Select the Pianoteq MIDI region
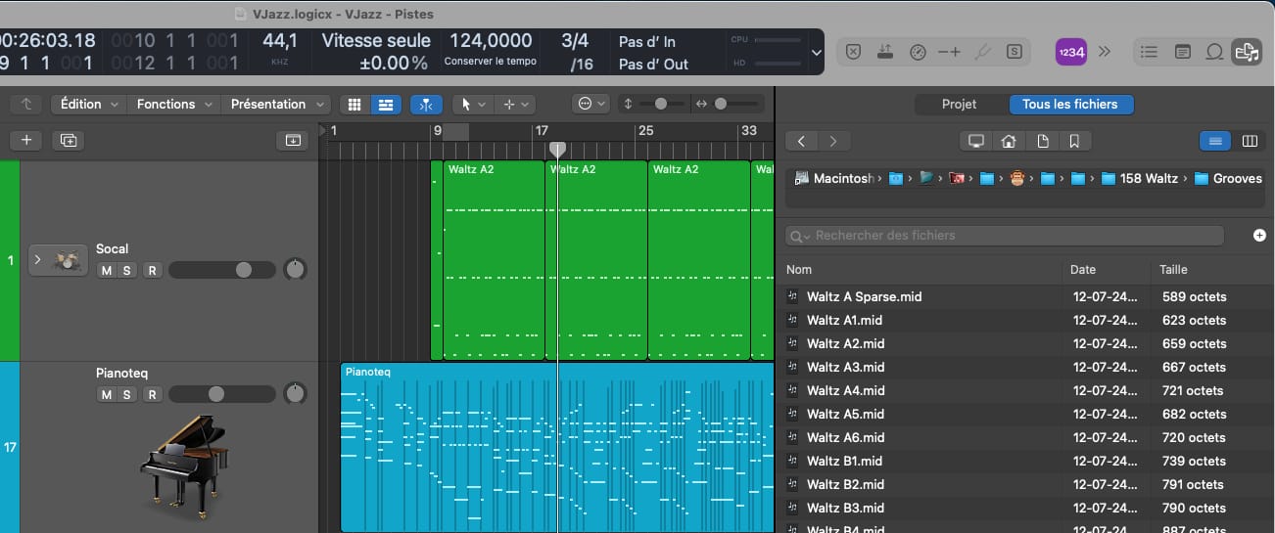Image resolution: width=1275 pixels, height=533 pixels. click(x=557, y=448)
